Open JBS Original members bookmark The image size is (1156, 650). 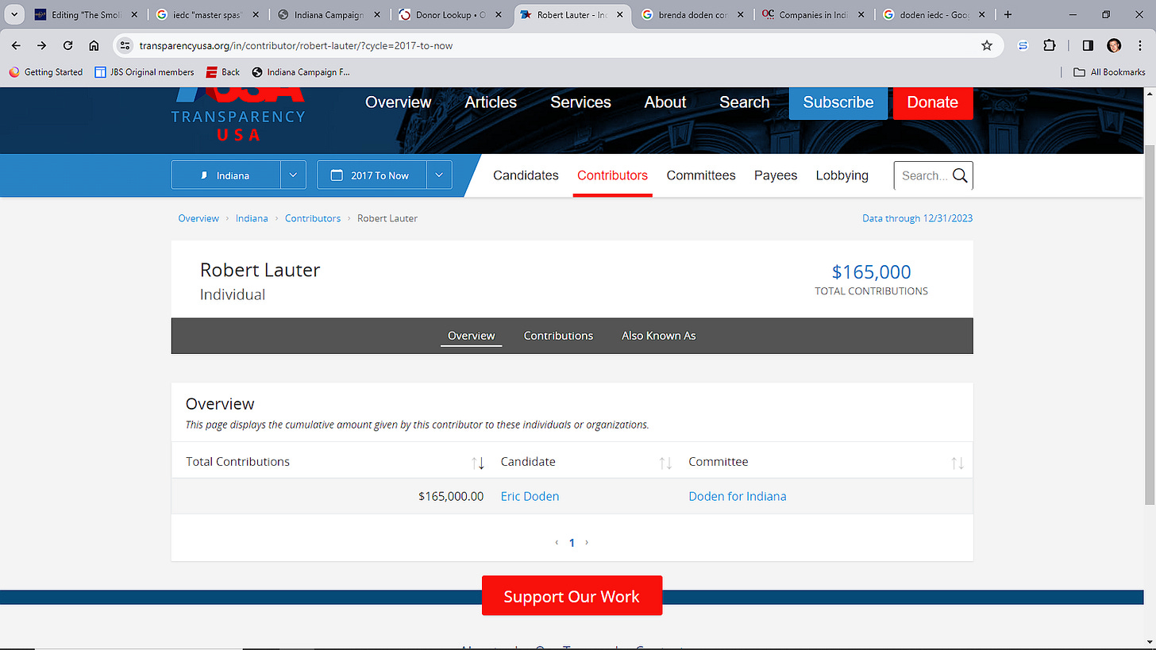point(144,72)
